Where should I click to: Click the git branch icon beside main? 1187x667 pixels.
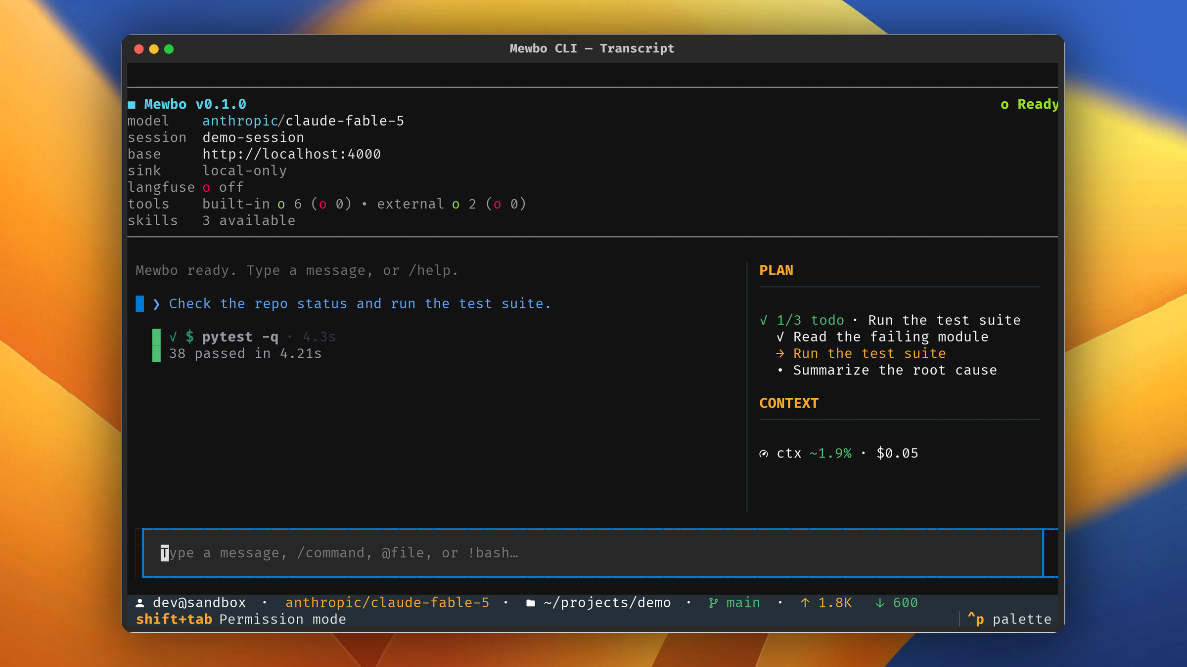point(713,603)
